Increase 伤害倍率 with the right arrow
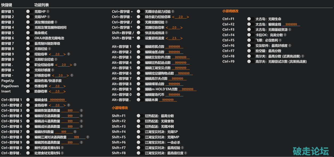 tap(64, 86)
